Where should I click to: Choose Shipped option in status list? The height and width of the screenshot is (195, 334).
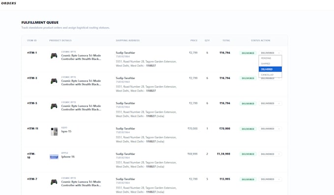pyautogui.click(x=270, y=64)
